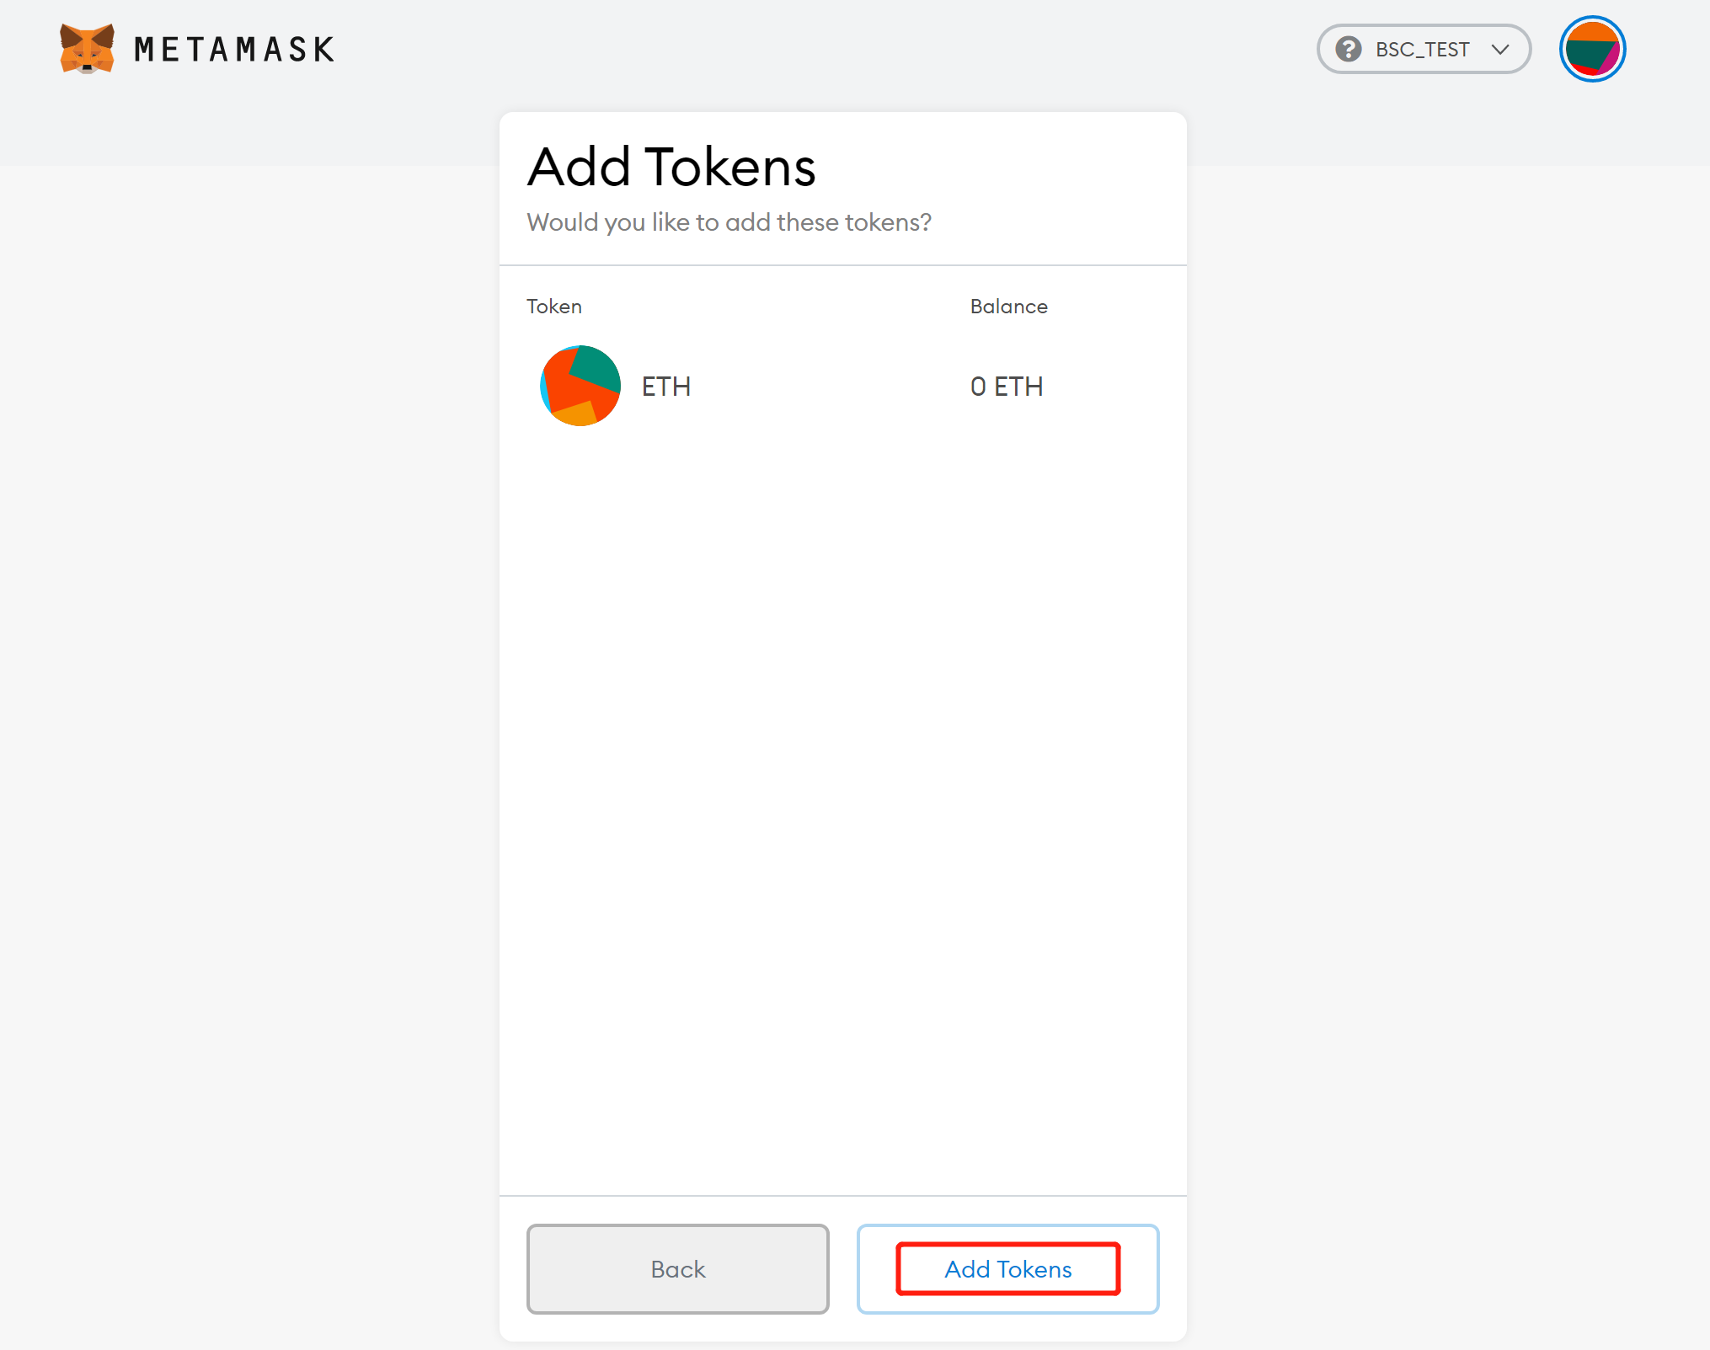This screenshot has height=1350, width=1710.
Task: Click the MetaMask fox logo icon
Action: pos(87,49)
